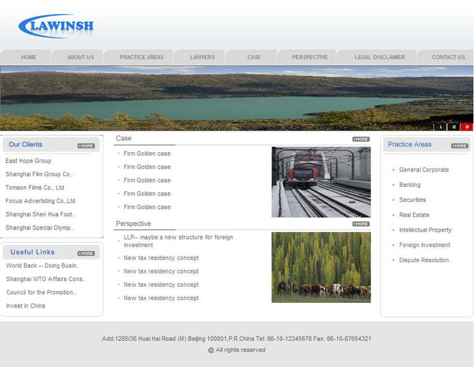Image resolution: width=474 pixels, height=367 pixels.
Task: Open Shanghai Film Group Co.. link
Action: pos(39,174)
